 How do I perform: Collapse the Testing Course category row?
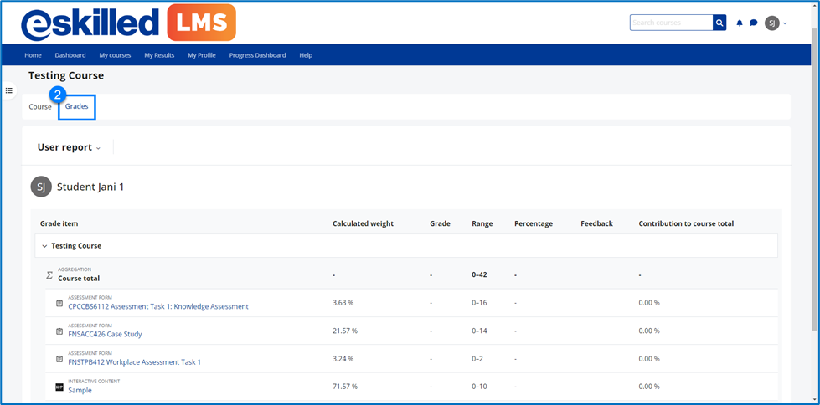44,246
